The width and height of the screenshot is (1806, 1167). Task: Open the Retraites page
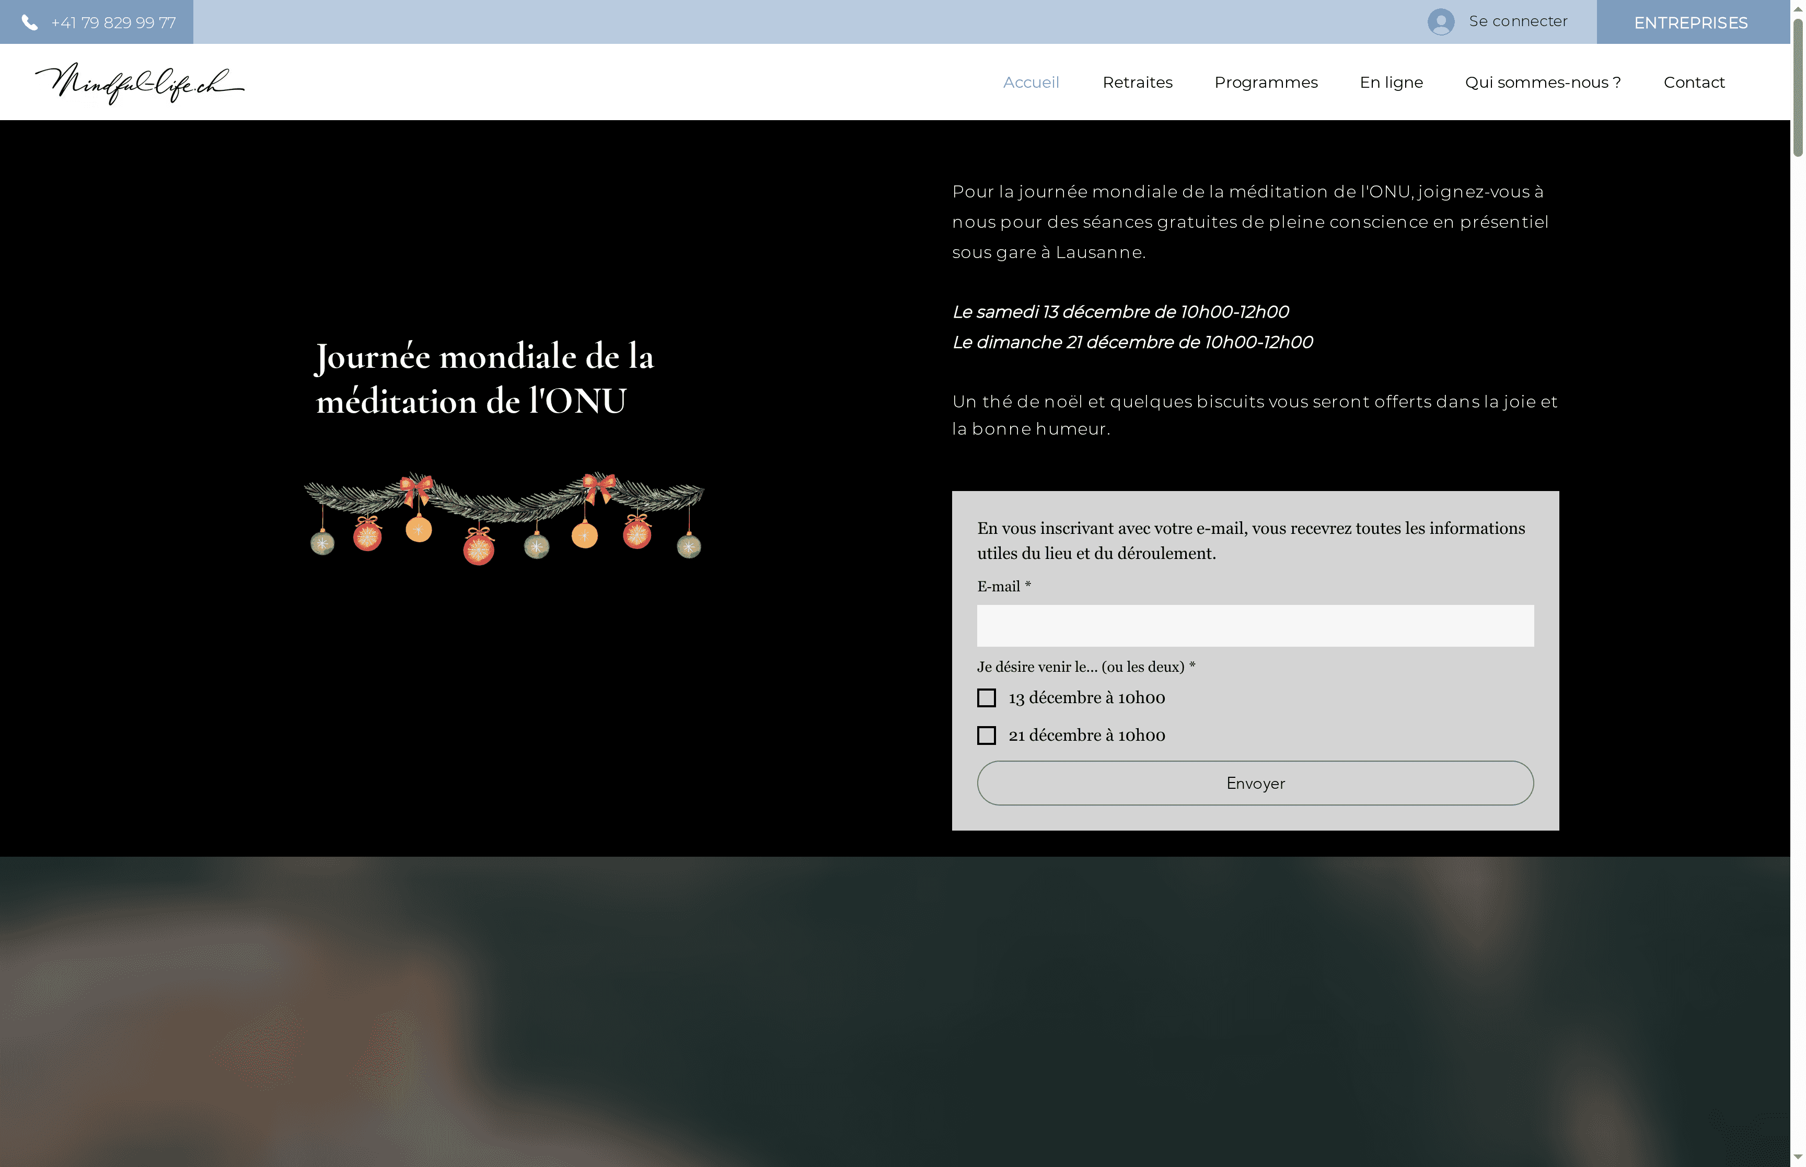[x=1138, y=82]
